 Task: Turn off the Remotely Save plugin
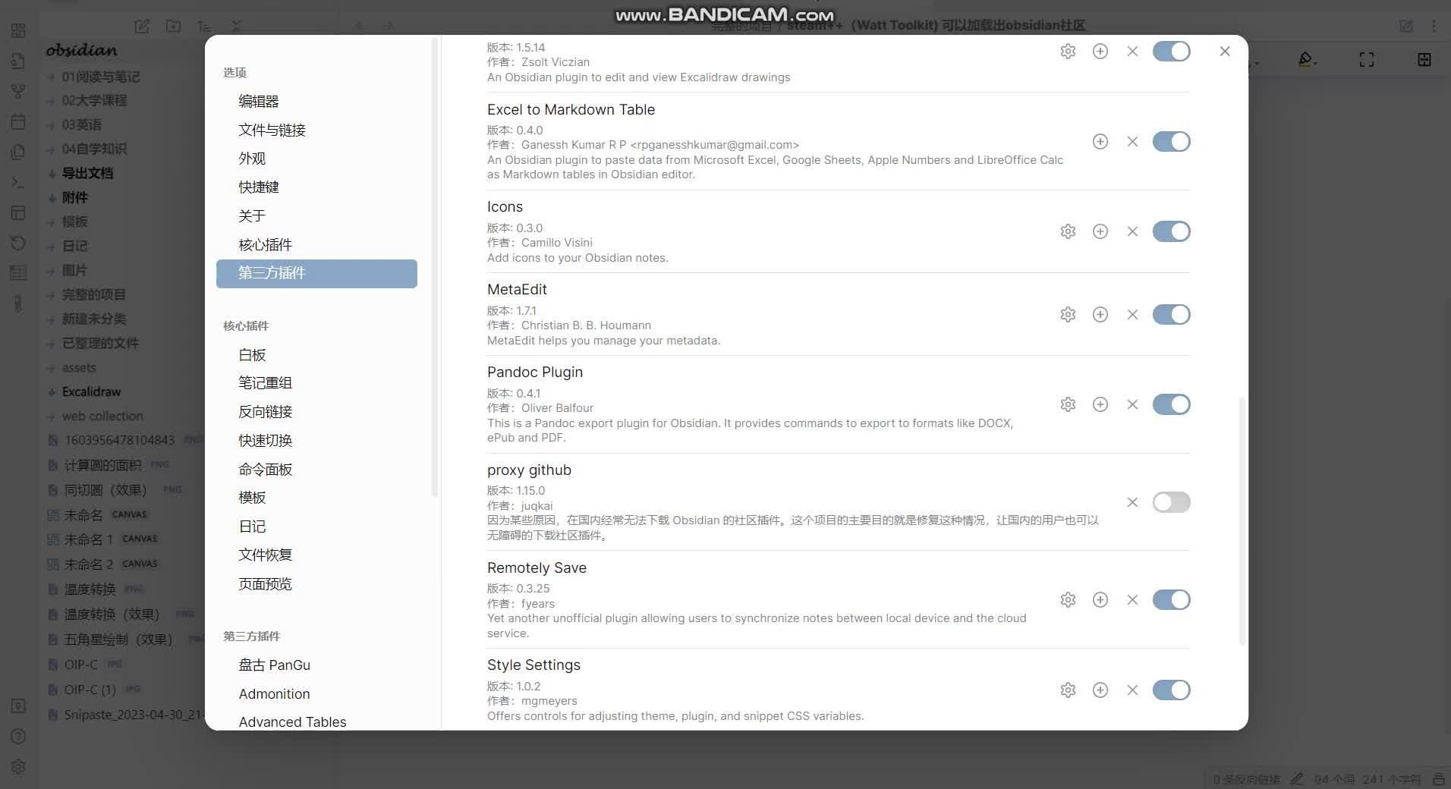pos(1171,599)
